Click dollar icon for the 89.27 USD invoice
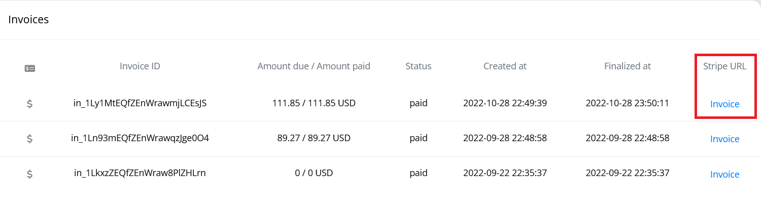The width and height of the screenshot is (761, 211). pos(30,139)
